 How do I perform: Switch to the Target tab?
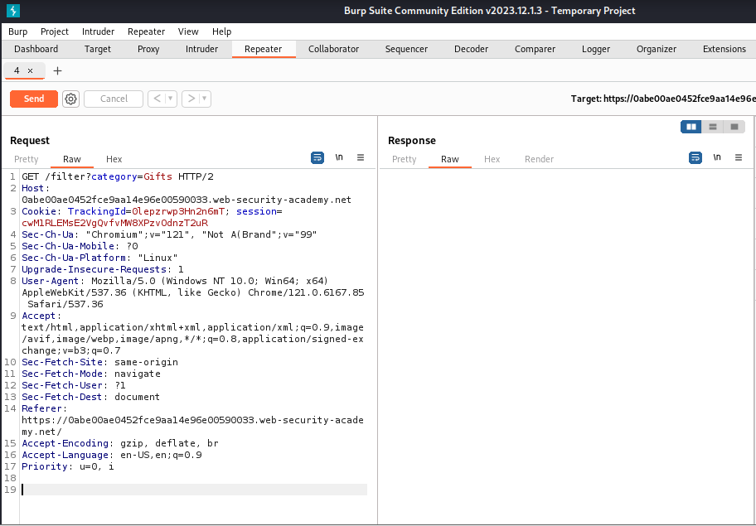[97, 49]
